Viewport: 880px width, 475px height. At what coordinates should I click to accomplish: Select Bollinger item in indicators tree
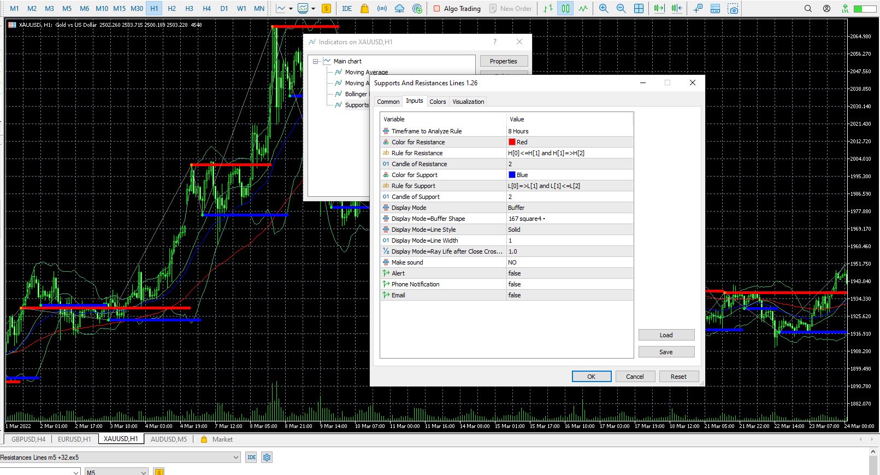pos(356,94)
